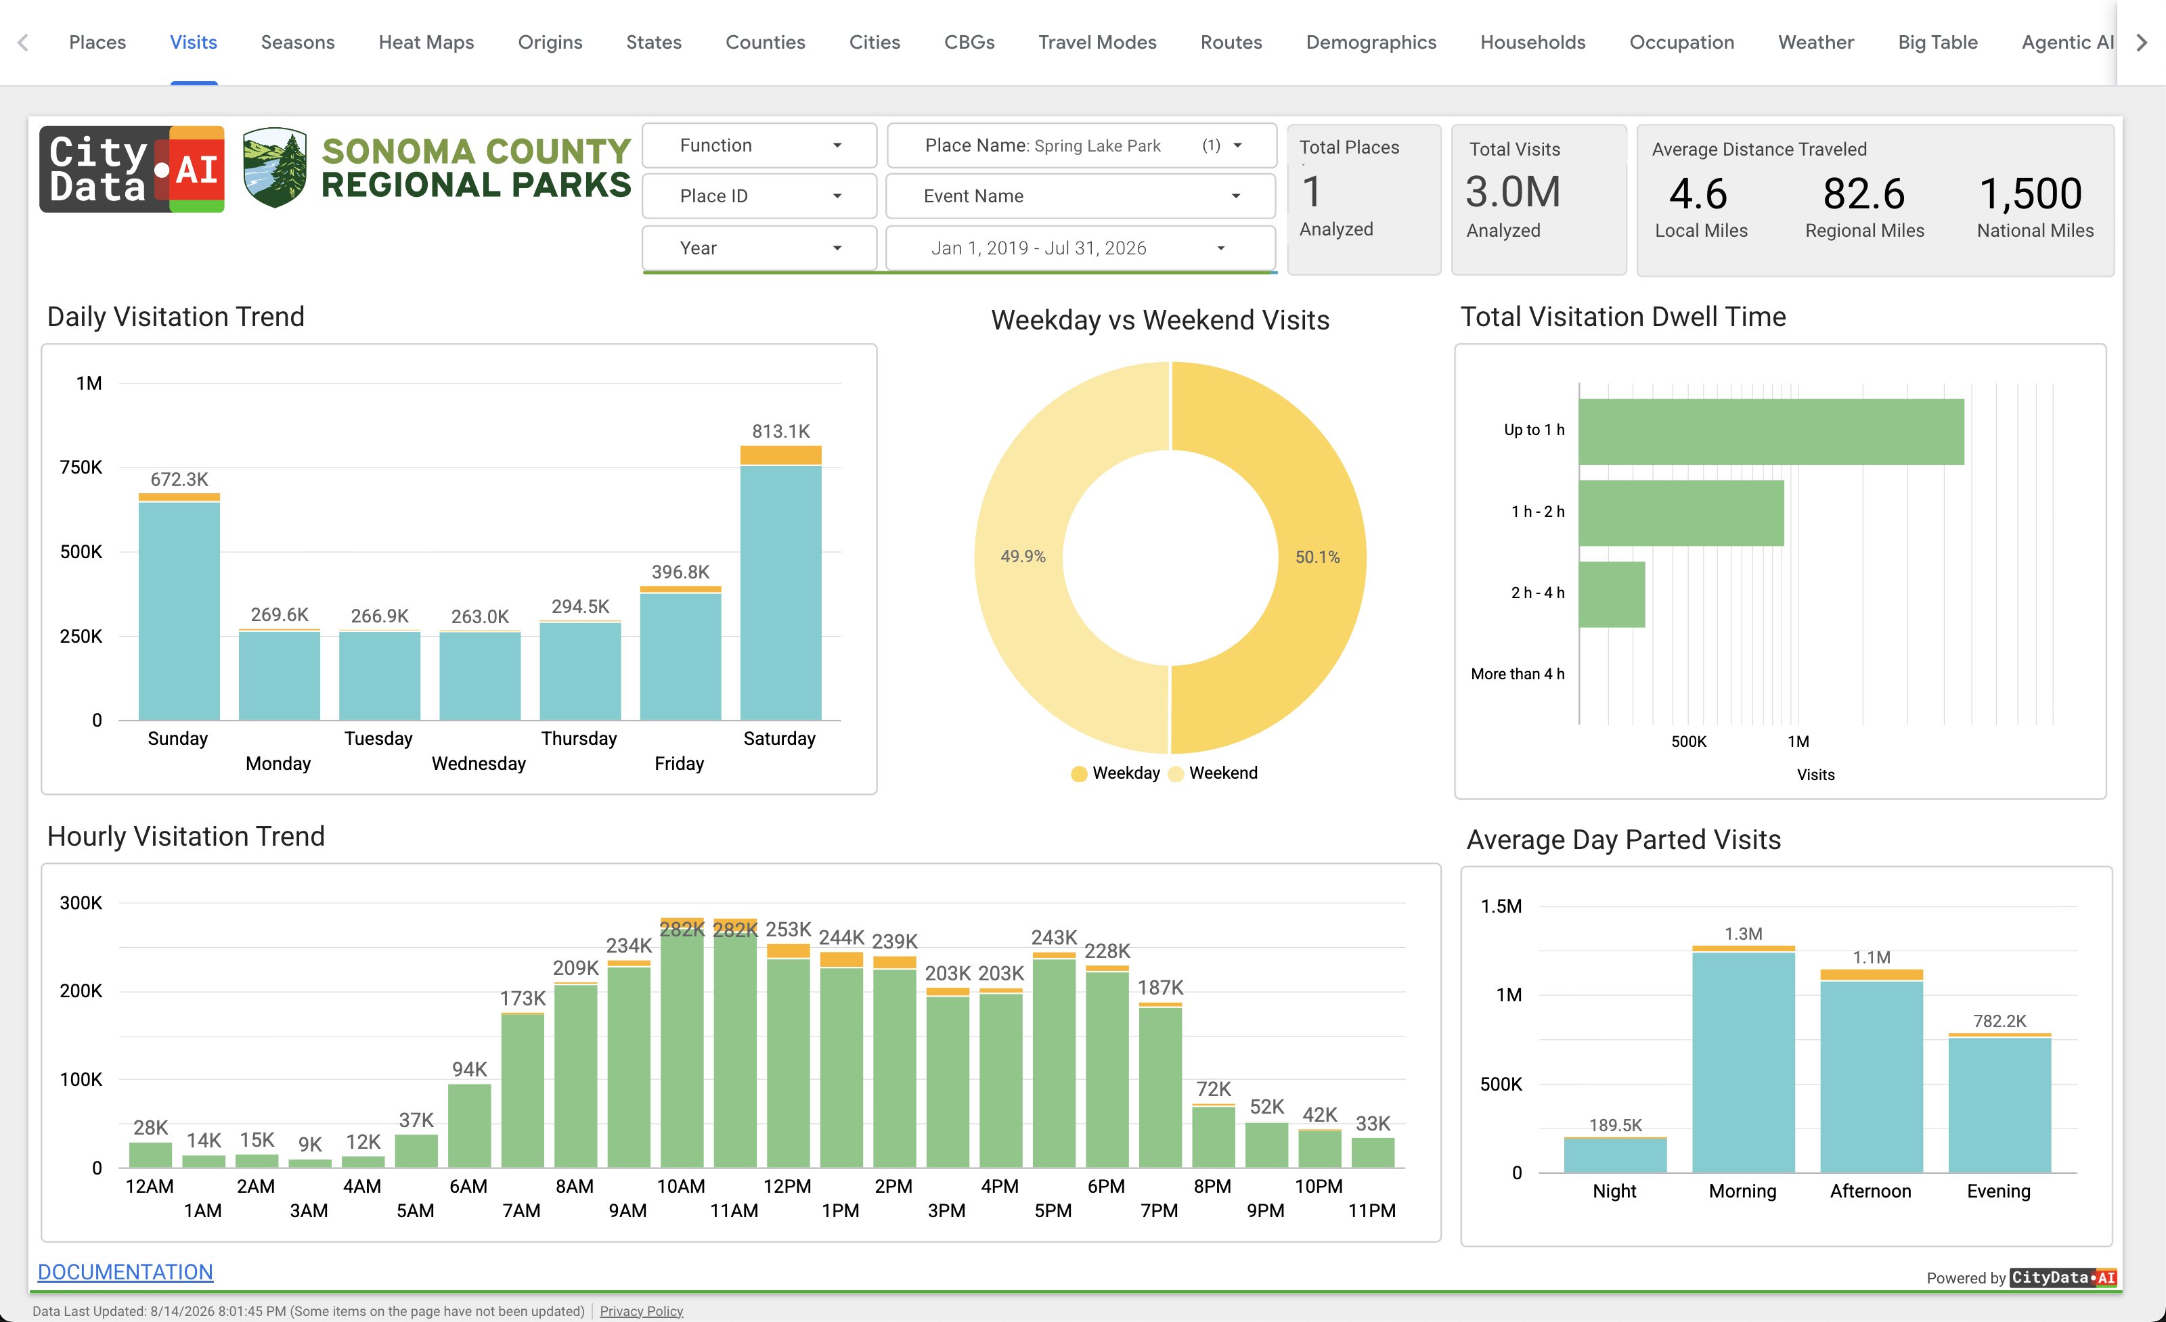Viewport: 2166px width, 1322px height.
Task: Open the Privacy Policy link
Action: pyautogui.click(x=641, y=1310)
